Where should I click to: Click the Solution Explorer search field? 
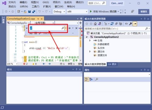tap(115, 29)
